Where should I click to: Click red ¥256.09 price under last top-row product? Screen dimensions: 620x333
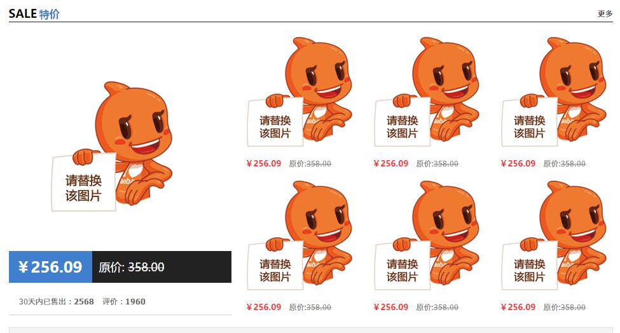click(x=518, y=163)
